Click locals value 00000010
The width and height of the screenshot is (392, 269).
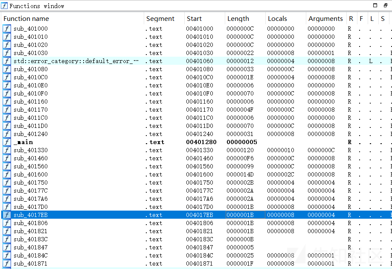281,150
